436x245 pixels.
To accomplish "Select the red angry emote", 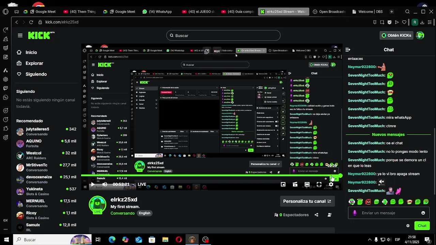I will pos(368,202).
